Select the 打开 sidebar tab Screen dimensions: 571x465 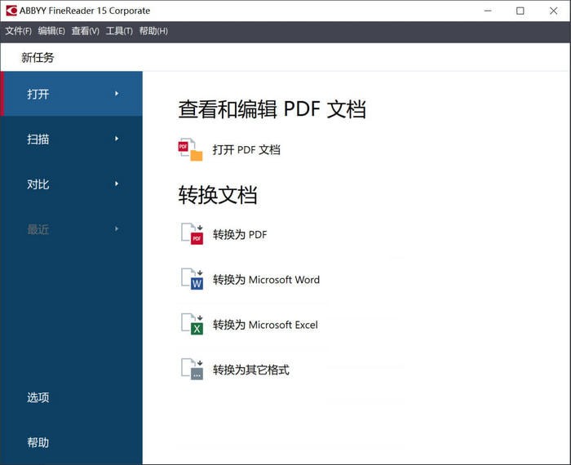(x=72, y=94)
